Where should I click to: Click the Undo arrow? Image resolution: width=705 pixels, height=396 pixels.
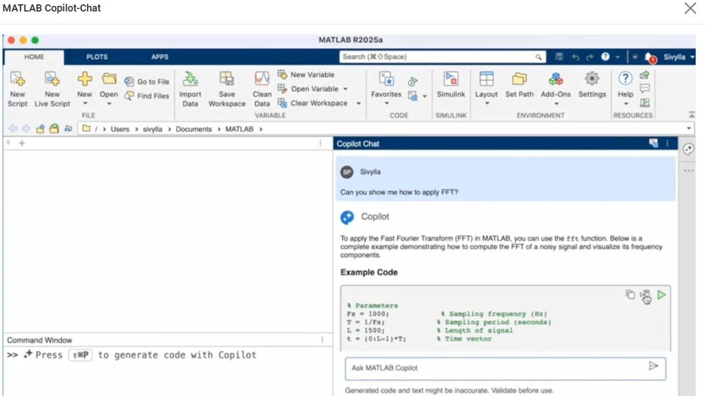point(575,57)
